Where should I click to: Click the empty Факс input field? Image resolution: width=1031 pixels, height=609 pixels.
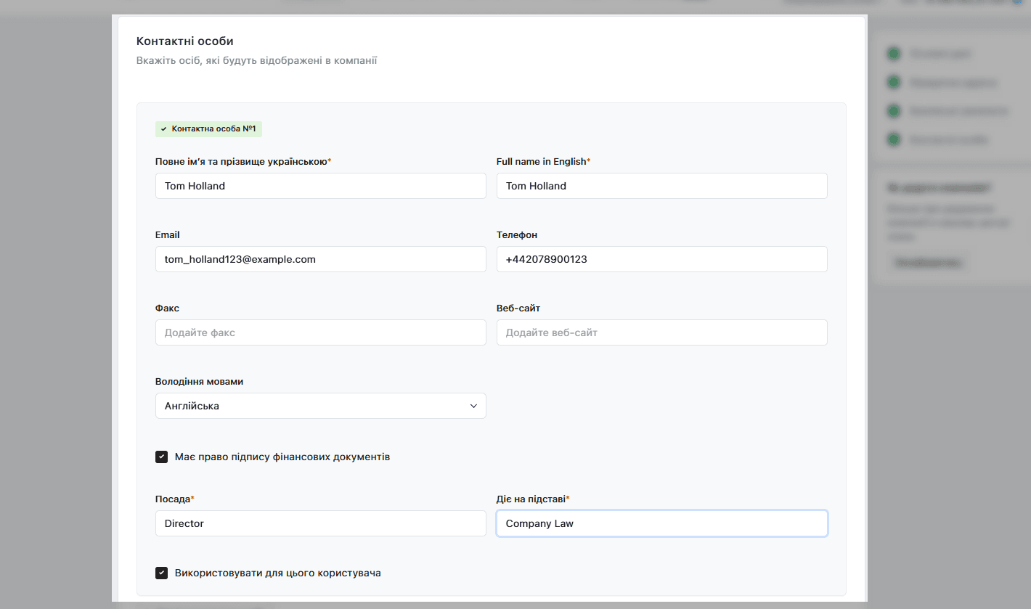(320, 332)
